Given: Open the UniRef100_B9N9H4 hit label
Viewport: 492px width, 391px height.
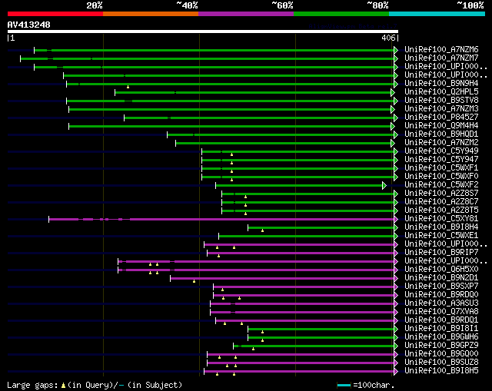Looking at the screenshot, I should click(441, 84).
